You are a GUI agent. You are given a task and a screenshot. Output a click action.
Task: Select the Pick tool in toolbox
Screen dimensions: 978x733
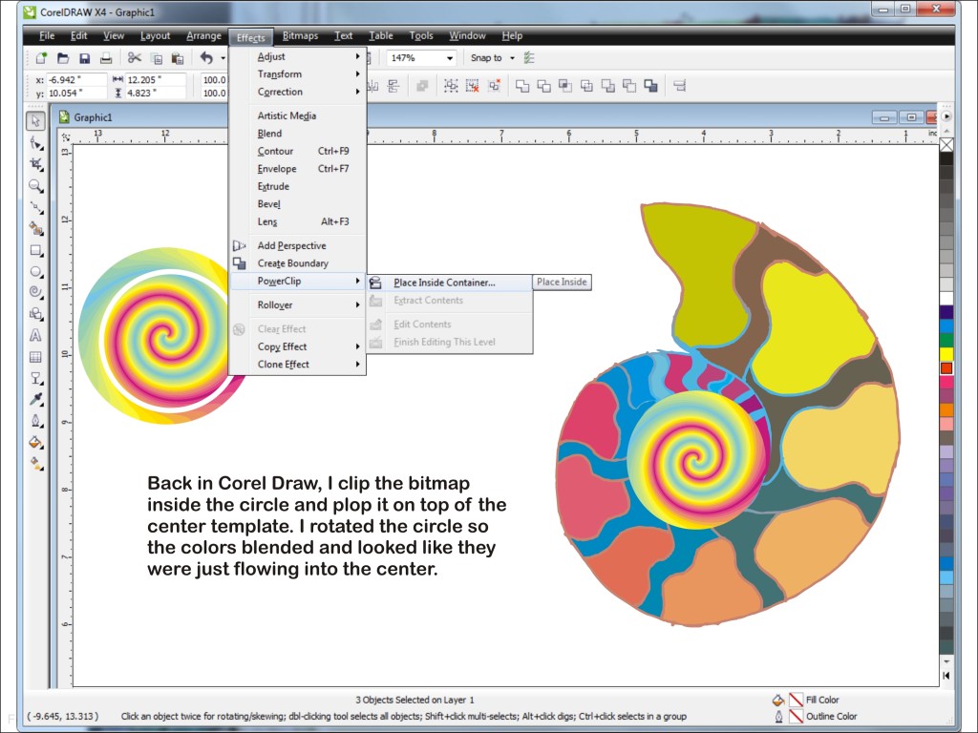pyautogui.click(x=35, y=121)
